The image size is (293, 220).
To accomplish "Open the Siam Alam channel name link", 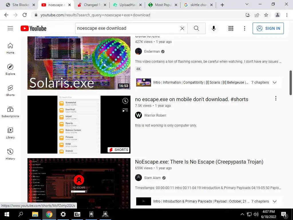I will (x=152, y=178).
